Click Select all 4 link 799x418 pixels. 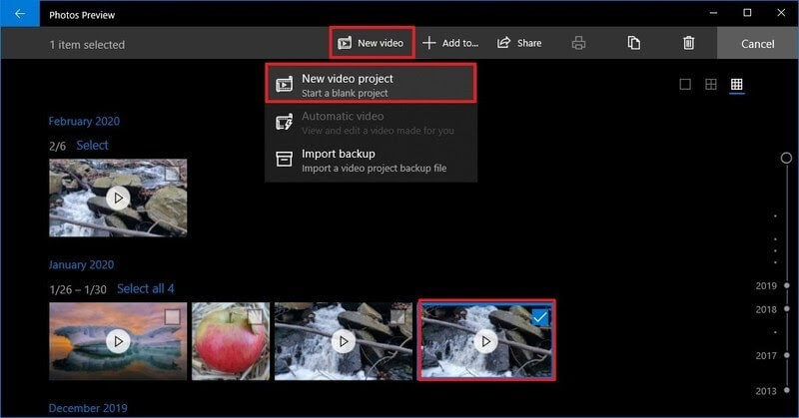(146, 288)
